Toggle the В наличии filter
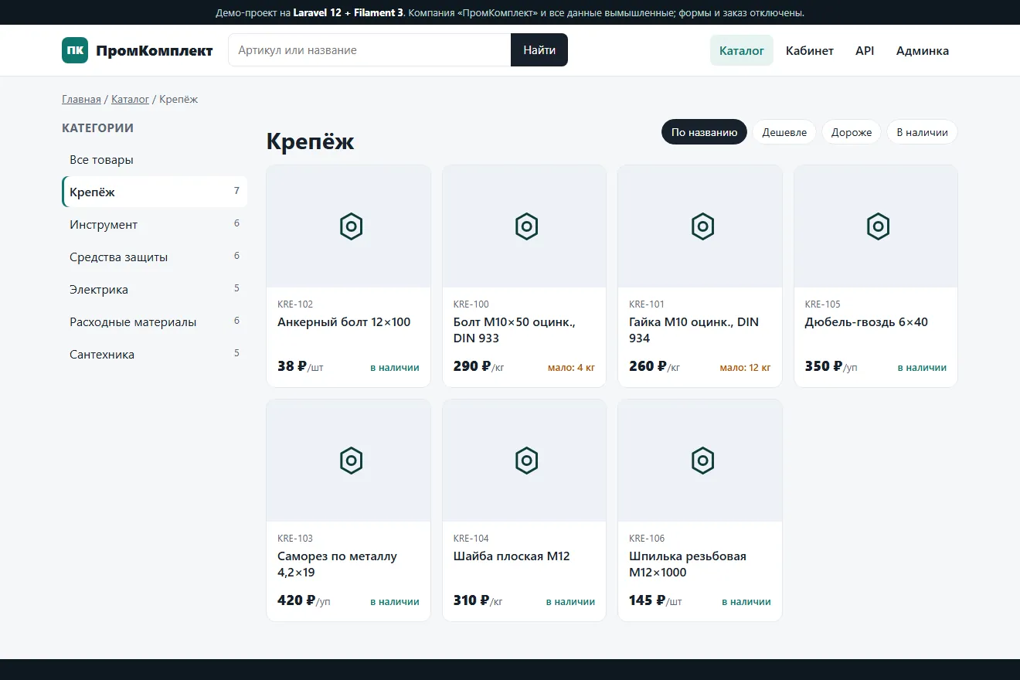The width and height of the screenshot is (1020, 680). pyautogui.click(x=922, y=132)
